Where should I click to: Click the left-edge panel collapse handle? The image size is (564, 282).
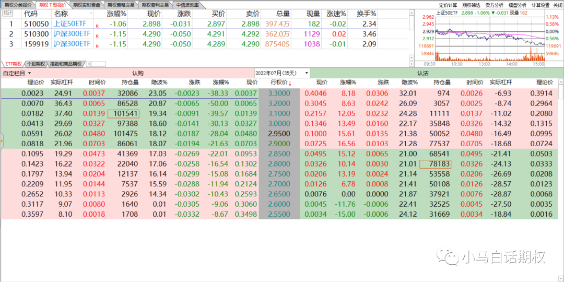[x=2, y=139]
